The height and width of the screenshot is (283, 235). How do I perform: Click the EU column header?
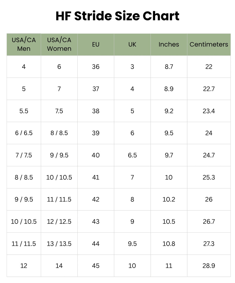click(96, 44)
